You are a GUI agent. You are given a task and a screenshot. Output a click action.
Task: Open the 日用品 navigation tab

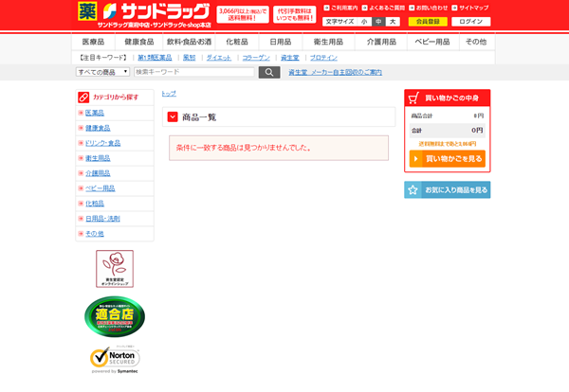click(x=281, y=42)
